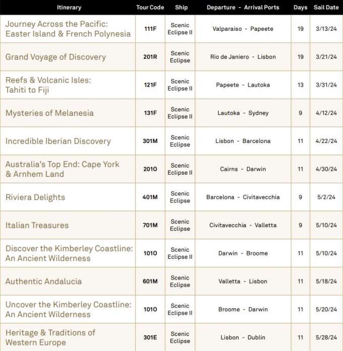Select Australia's Top End itinerary link
Screen dimensions: 343x351
click(x=63, y=169)
